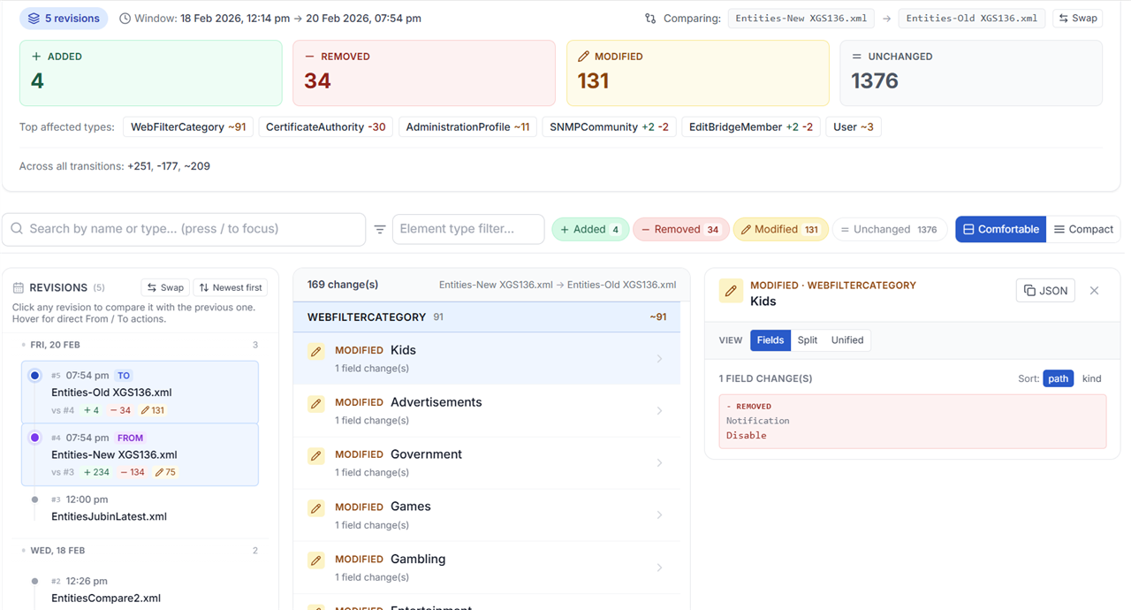This screenshot has width=1131, height=610.
Task: Open the Element type filter combo box
Action: (x=468, y=229)
